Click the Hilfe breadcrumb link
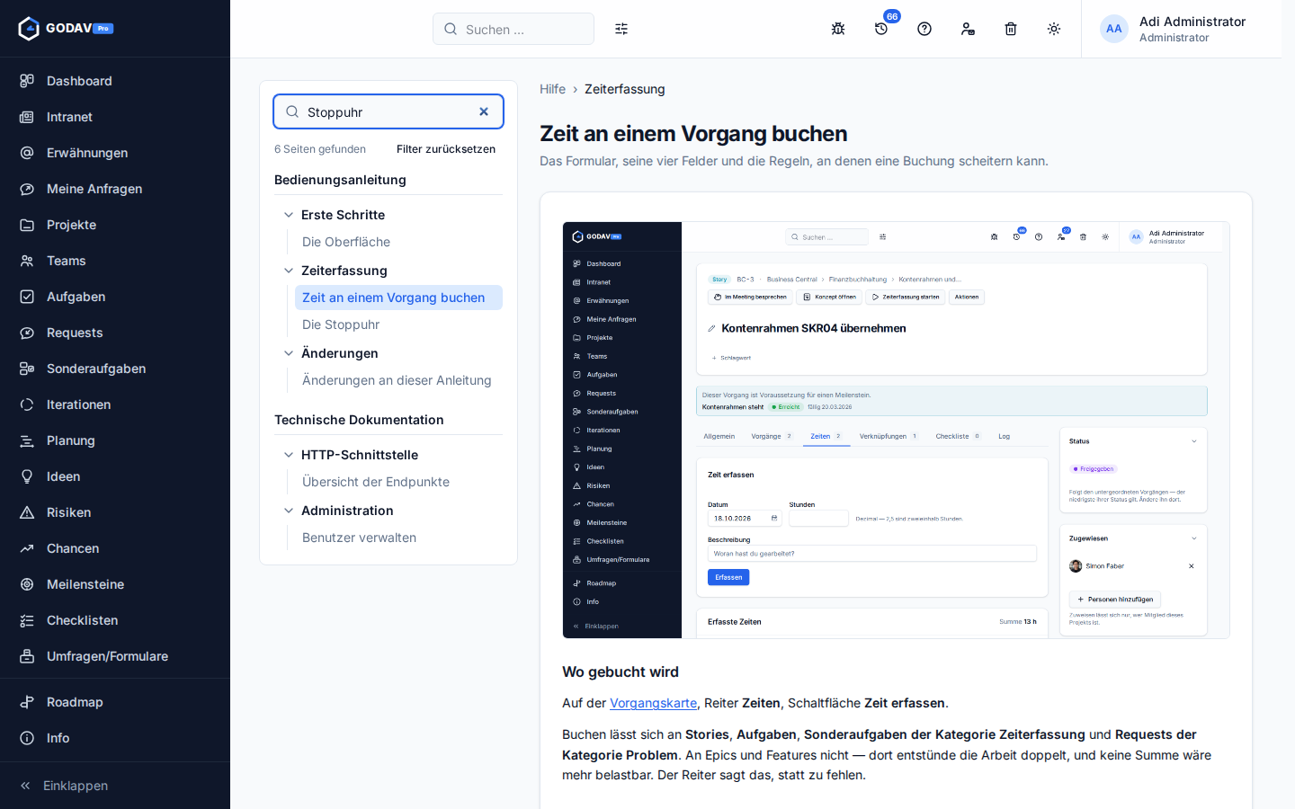The width and height of the screenshot is (1295, 809). (552, 89)
